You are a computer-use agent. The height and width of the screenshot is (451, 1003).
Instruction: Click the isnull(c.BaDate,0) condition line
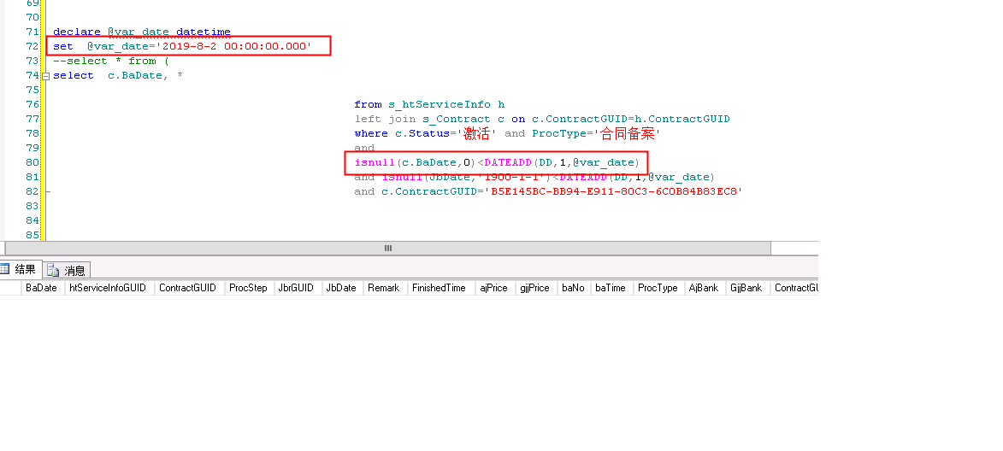(x=497, y=163)
